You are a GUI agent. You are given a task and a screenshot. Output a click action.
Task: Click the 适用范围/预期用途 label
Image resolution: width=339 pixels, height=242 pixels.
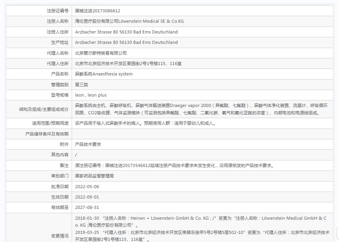pos(50,123)
